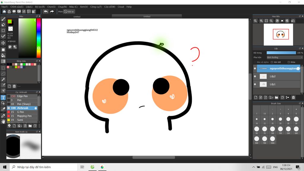Open the Lớp(L) menu
Image resolution: width=304 pixels, height=171 pixels.
[29, 7]
